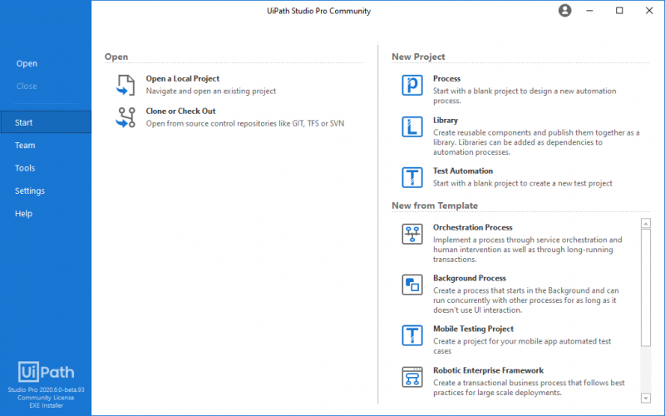Click the Open a Local Project icon

pos(125,85)
